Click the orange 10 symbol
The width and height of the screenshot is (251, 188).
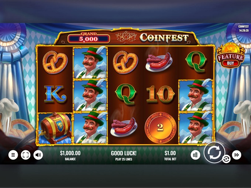[x=161, y=95]
